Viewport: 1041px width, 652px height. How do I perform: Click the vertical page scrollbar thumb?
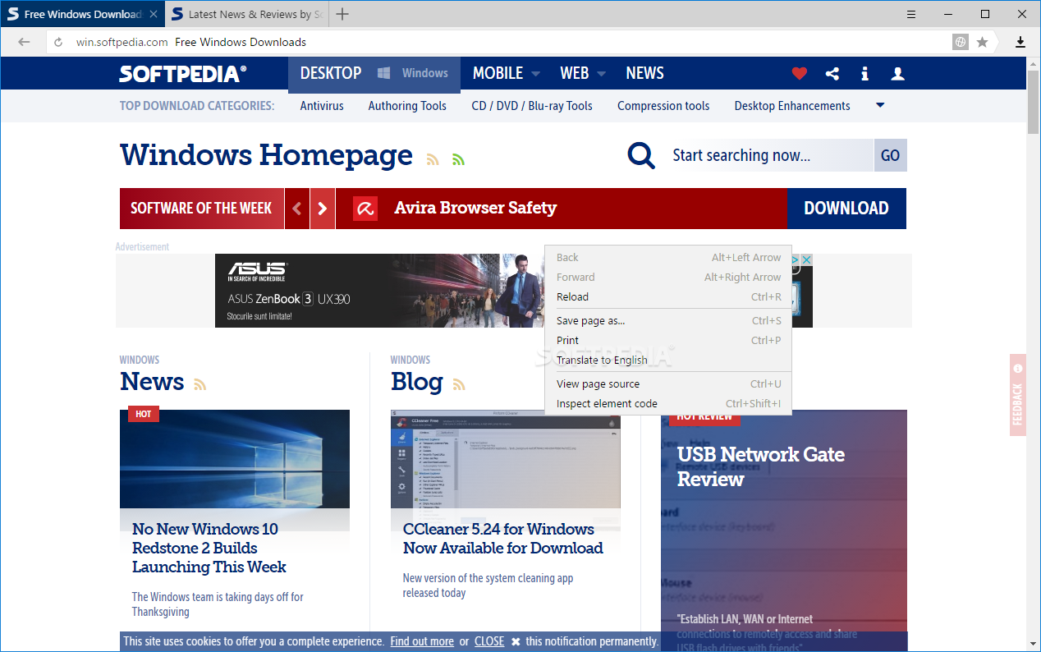[x=1034, y=102]
